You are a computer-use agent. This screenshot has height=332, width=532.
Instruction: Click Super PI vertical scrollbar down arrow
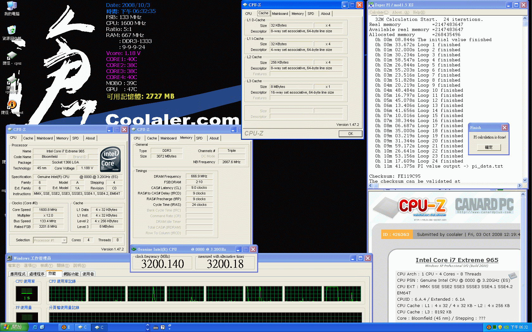(x=525, y=180)
